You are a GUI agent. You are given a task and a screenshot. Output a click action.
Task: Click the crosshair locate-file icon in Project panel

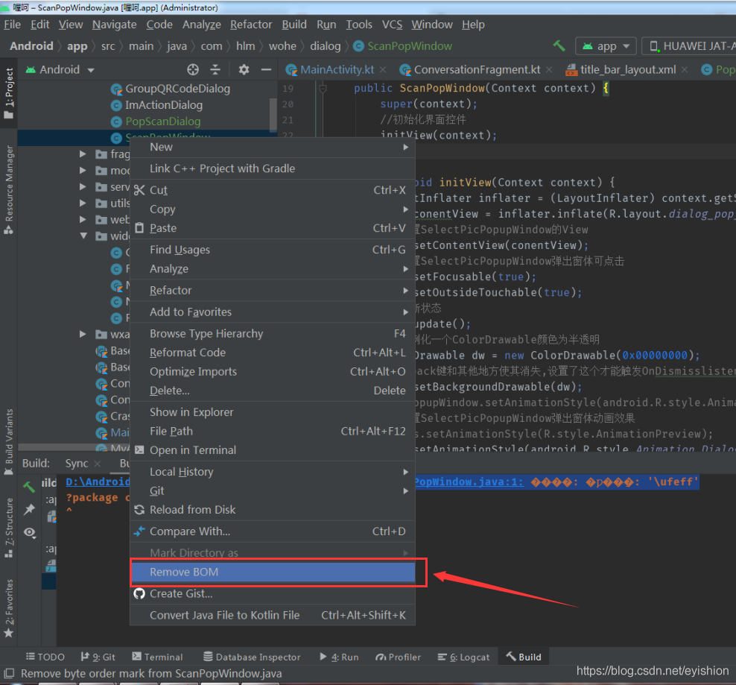(193, 69)
